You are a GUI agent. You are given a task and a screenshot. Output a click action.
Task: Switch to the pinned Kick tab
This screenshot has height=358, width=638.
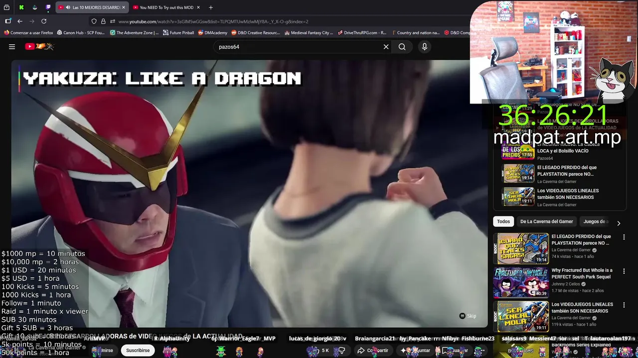pyautogui.click(x=21, y=7)
